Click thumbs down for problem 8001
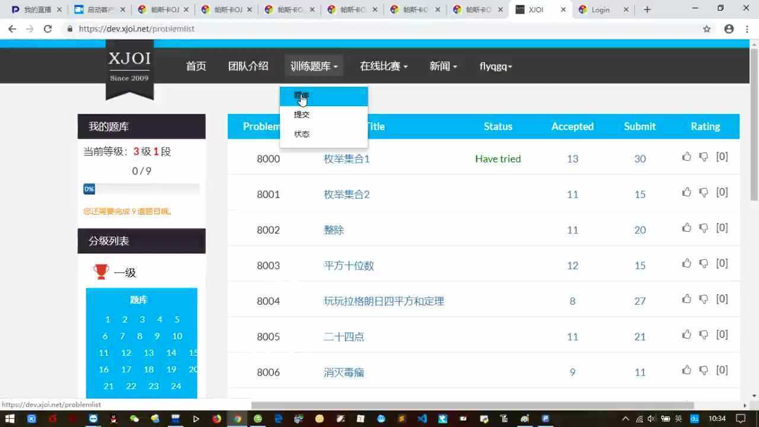Screen dimensions: 759x427 pyautogui.click(x=703, y=192)
